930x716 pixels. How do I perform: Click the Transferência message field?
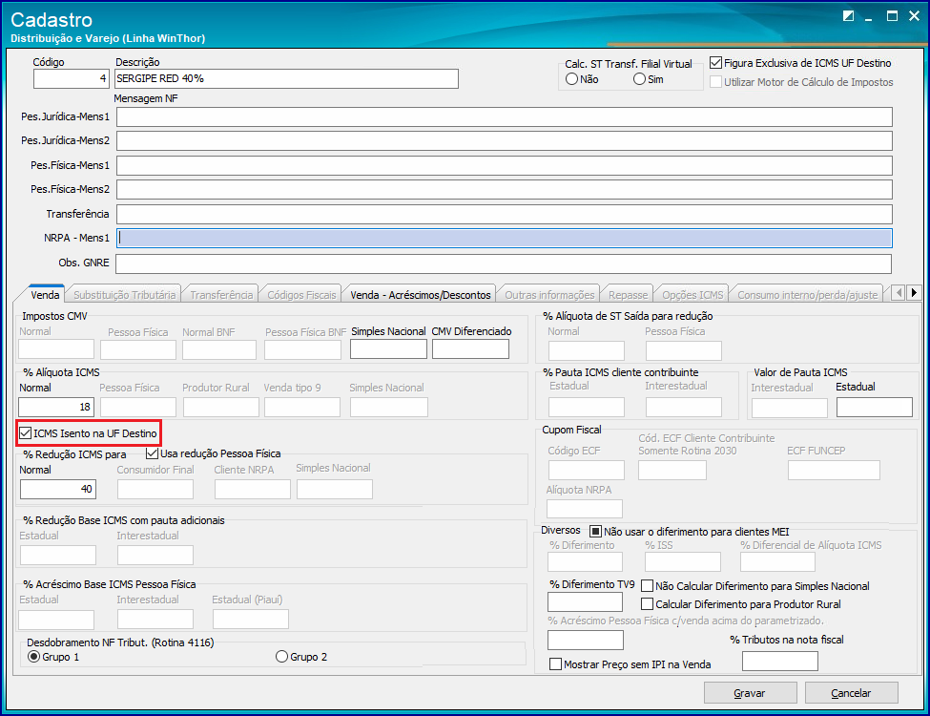505,215
